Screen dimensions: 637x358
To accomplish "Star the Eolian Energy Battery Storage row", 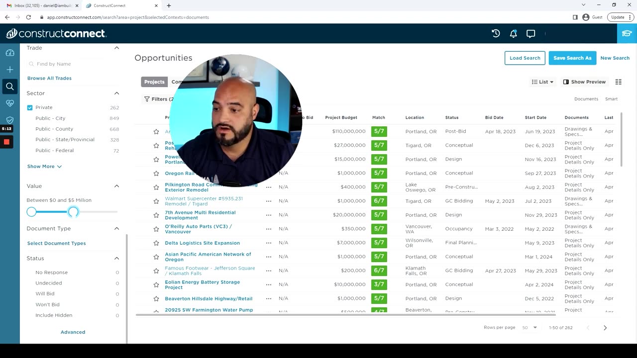I will tap(156, 285).
